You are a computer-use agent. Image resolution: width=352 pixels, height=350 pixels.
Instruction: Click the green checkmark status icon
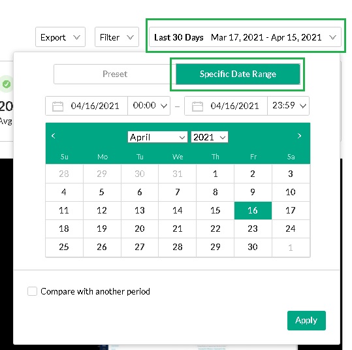pos(7,84)
